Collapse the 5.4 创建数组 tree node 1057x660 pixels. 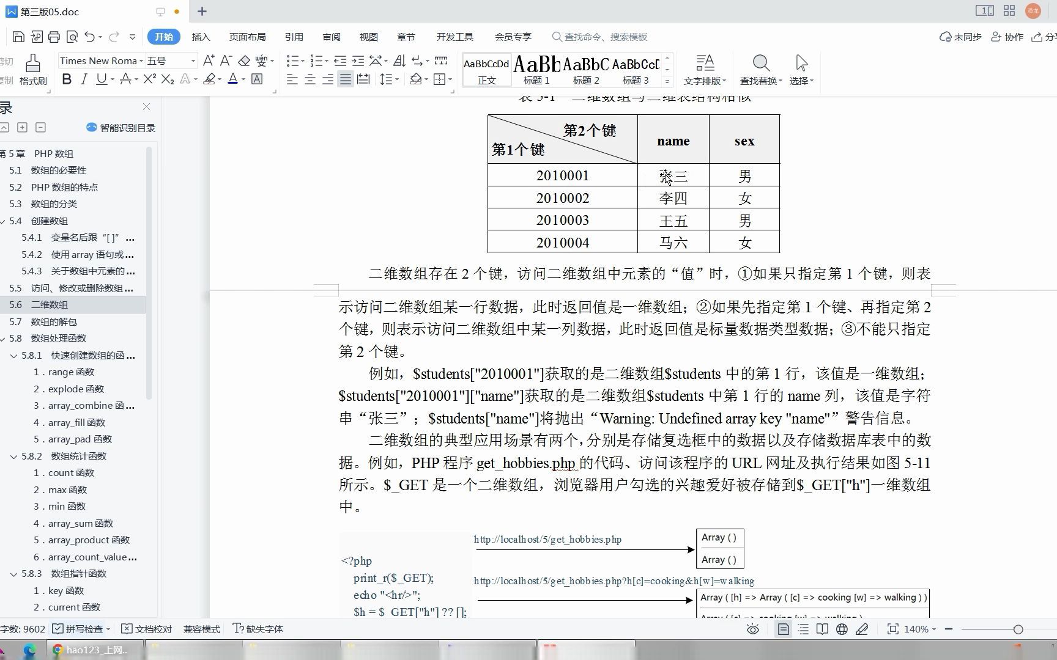point(4,221)
